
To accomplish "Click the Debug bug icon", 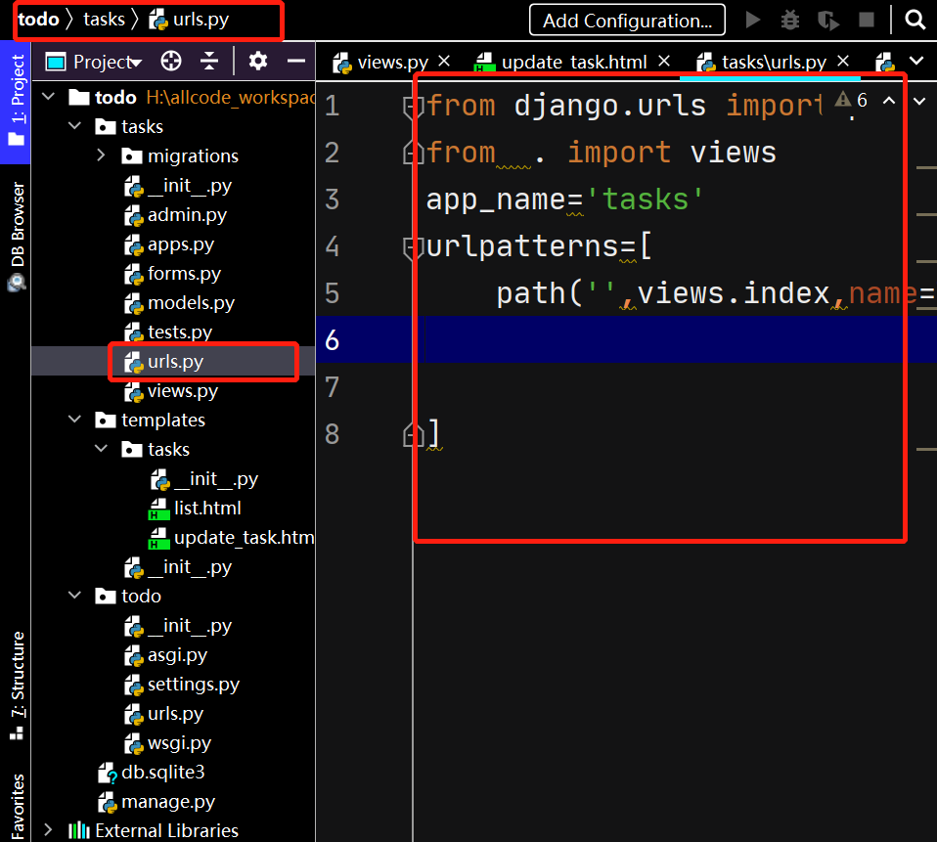I will click(x=790, y=20).
